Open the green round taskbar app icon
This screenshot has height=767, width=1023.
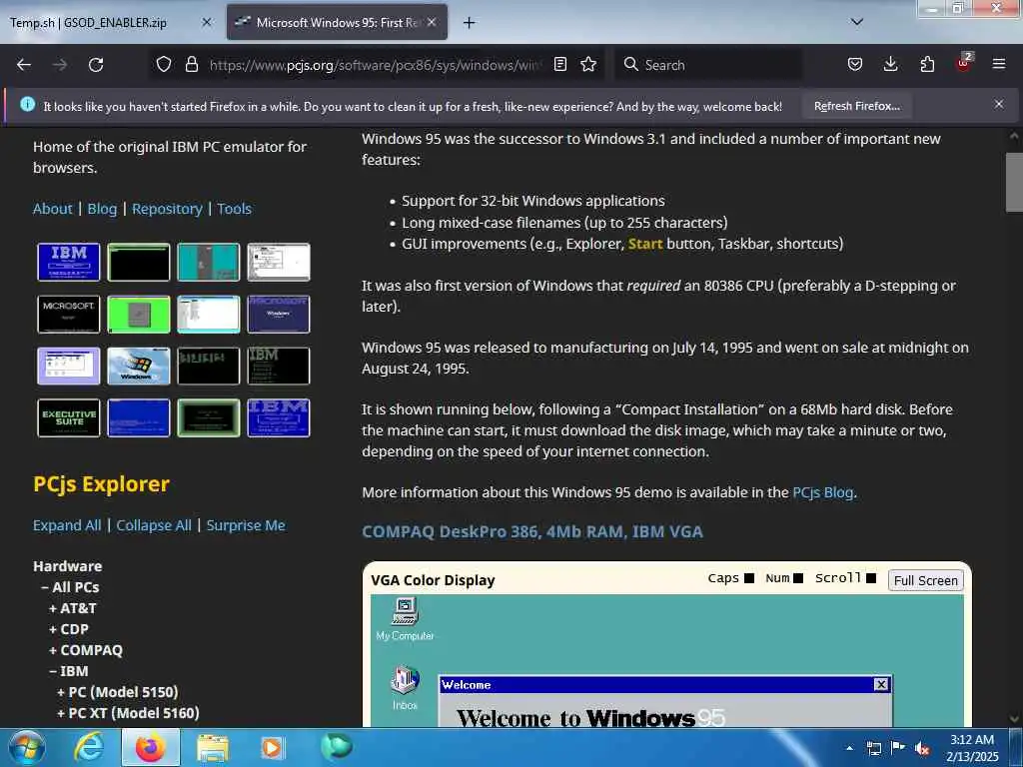click(337, 747)
